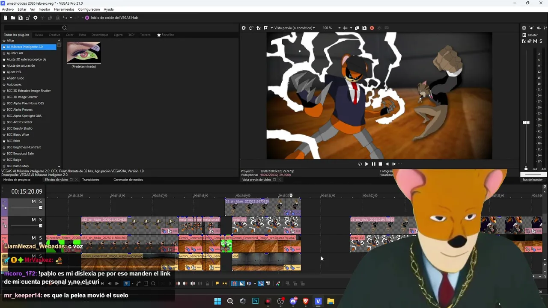The image size is (548, 308).
Task: Select the Desenfoque filter tab
Action: [100, 35]
